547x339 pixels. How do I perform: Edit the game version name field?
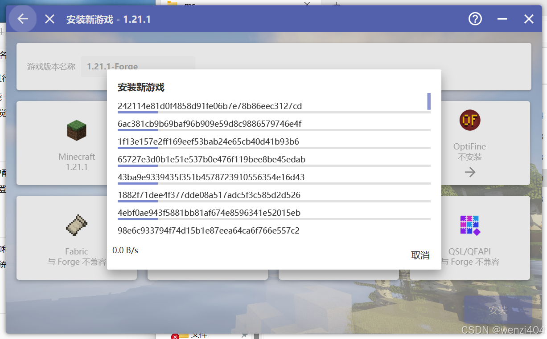[138, 67]
